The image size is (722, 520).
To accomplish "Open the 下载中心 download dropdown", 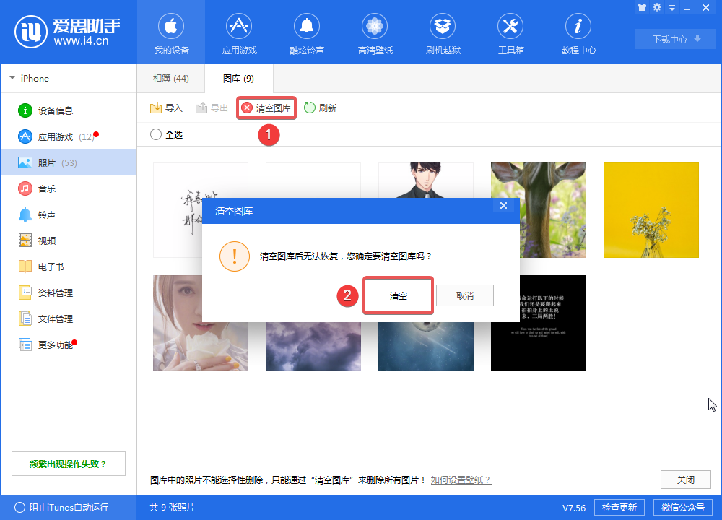I will [x=674, y=40].
